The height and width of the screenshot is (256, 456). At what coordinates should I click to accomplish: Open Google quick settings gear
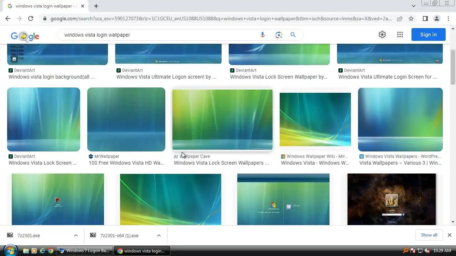coord(382,34)
